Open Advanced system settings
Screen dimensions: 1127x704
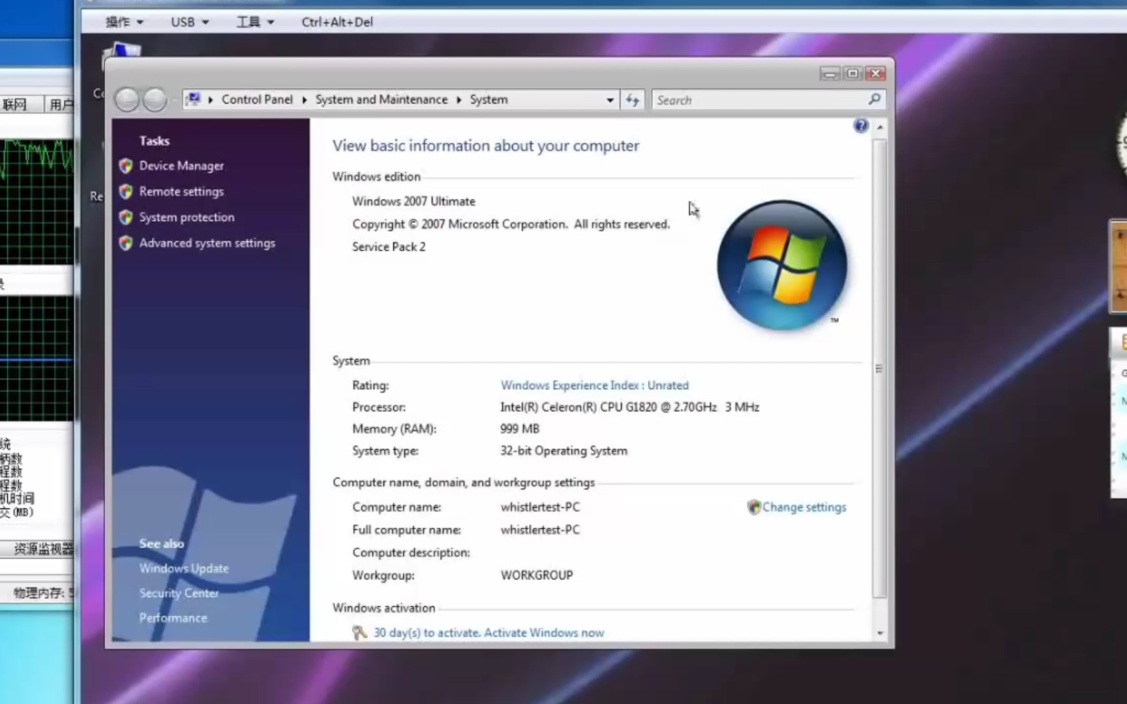point(207,243)
